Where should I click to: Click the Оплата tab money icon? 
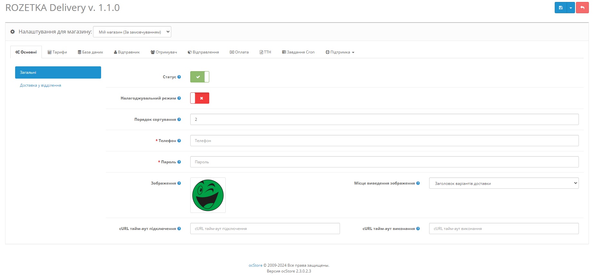[x=232, y=52]
